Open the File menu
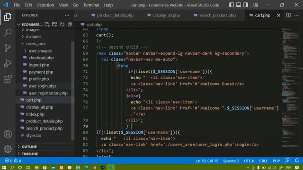Viewport: 303px width, 170px height. [x=17, y=5]
